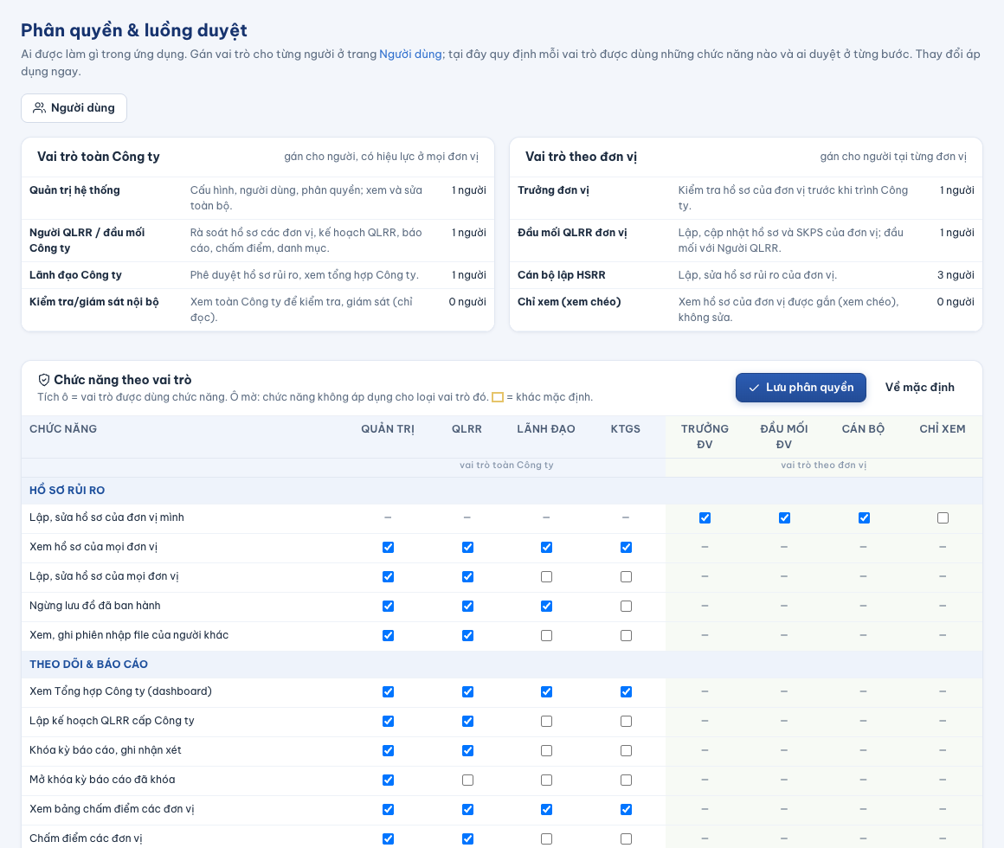Image resolution: width=1004 pixels, height=848 pixels.
Task: Untick Quản trị for "Mở khóa kỳ báo cáo đã khóa"
Action: pos(388,781)
